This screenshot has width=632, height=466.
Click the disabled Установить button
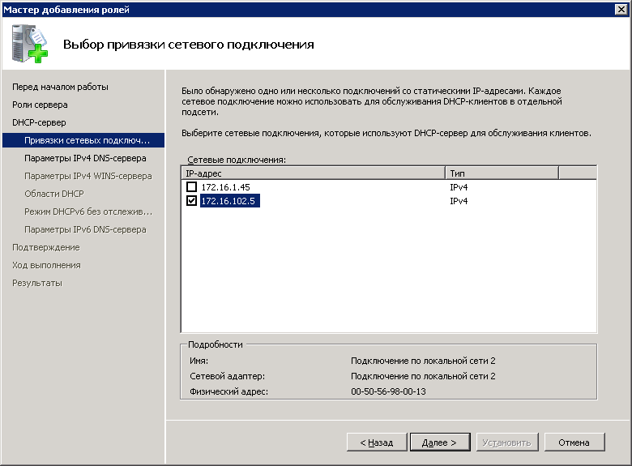(506, 442)
